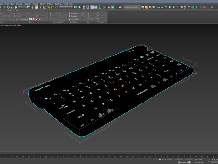Viewport: 218px width, 164px height.
Task: Click the MSmooth button in the ribbon
Action: point(74,13)
